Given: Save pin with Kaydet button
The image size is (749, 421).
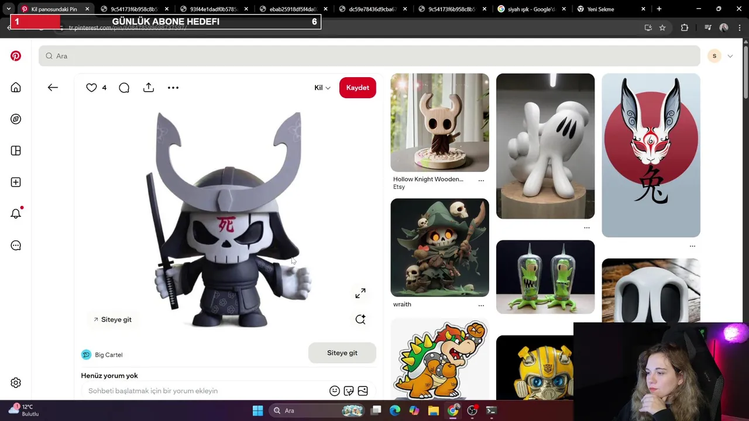Looking at the screenshot, I should [x=358, y=88].
